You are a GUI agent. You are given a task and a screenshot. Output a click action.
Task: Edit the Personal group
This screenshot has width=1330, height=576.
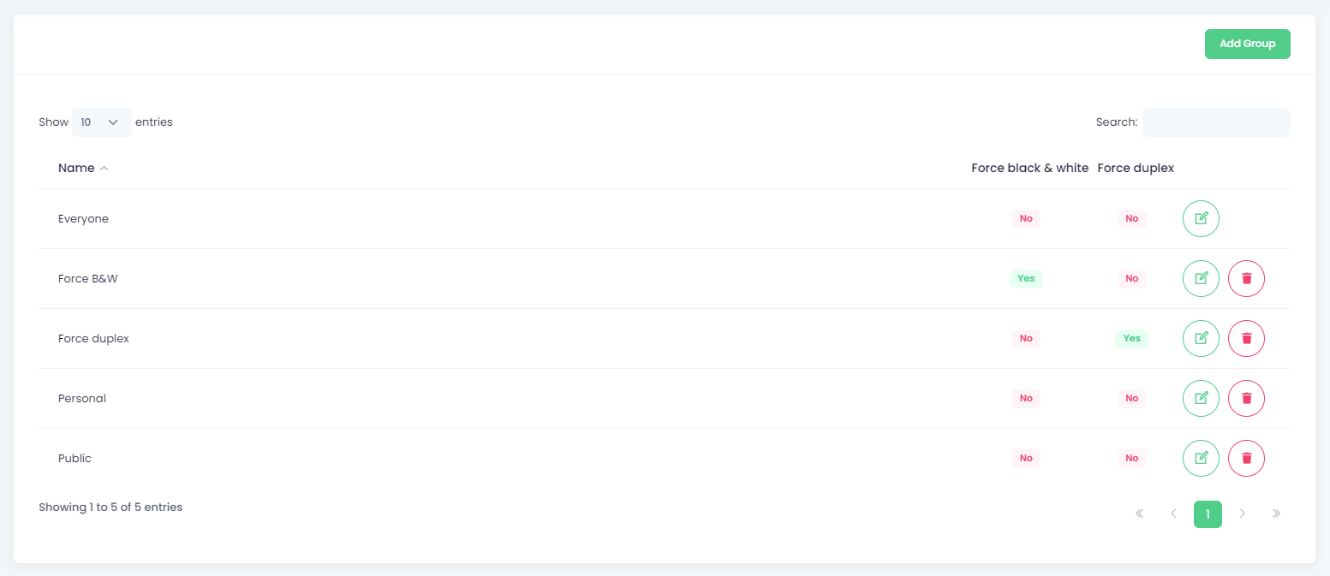coord(1201,398)
